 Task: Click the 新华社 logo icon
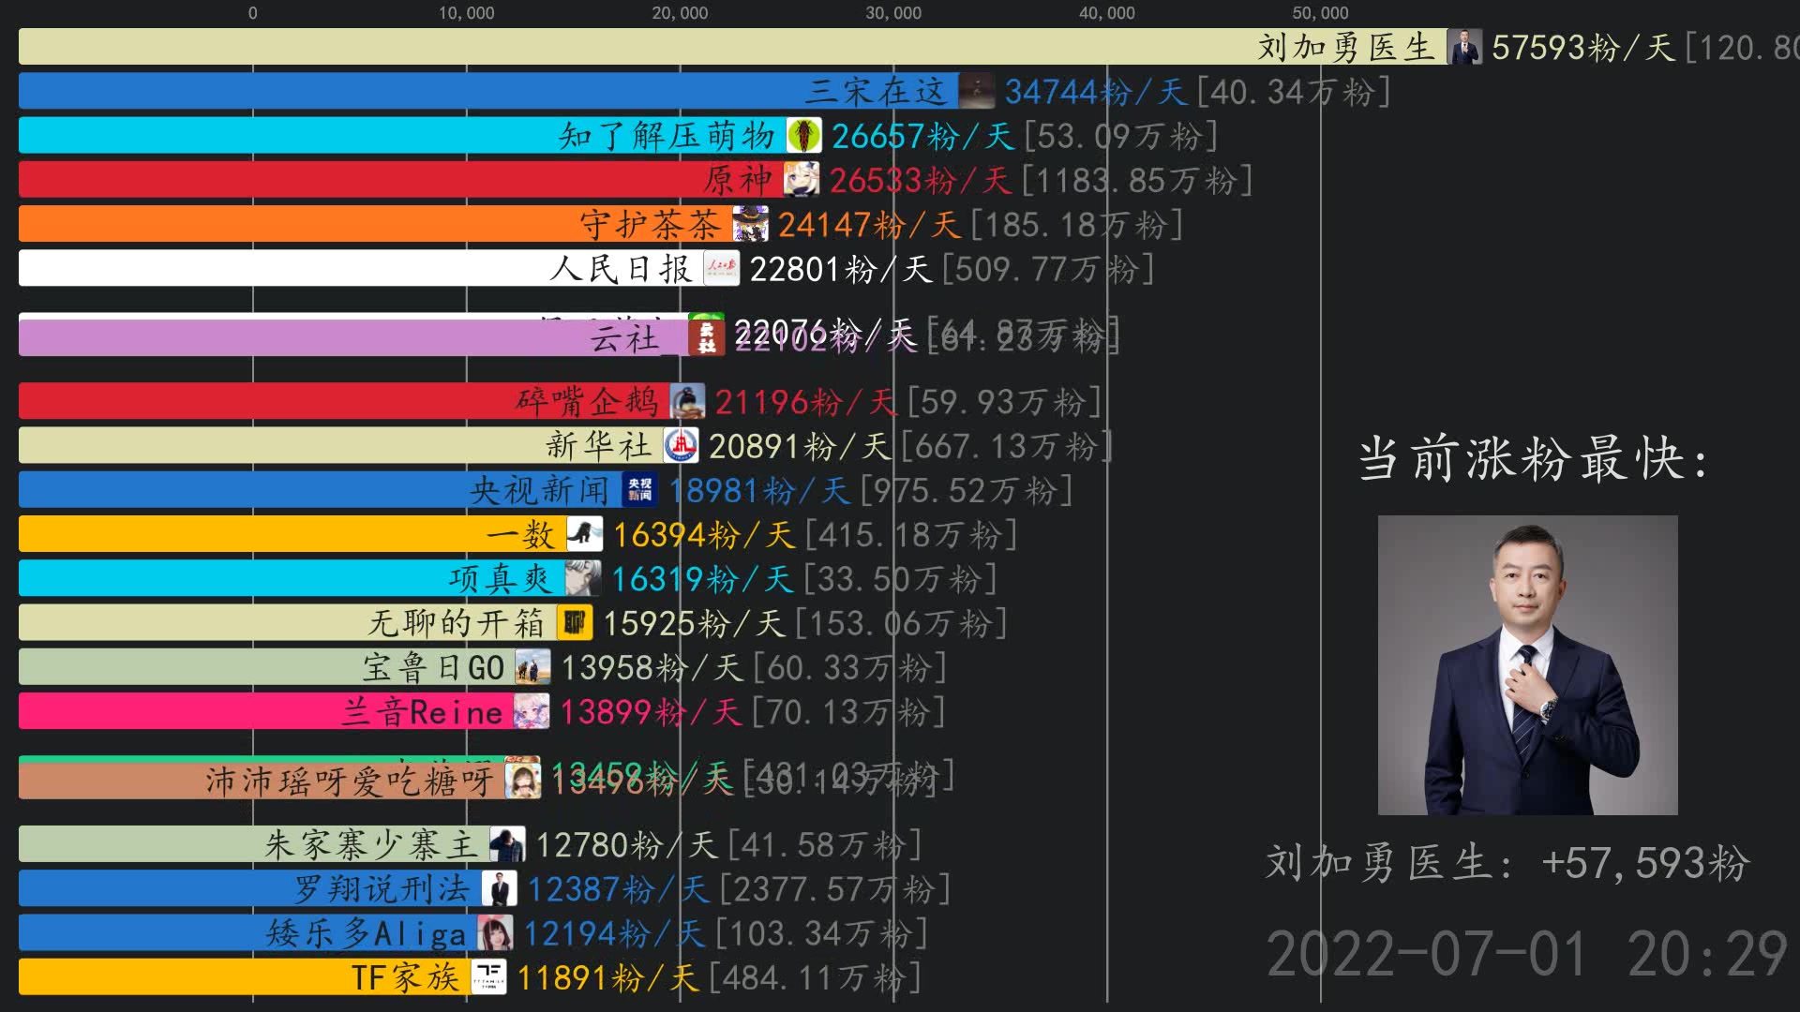(x=682, y=446)
